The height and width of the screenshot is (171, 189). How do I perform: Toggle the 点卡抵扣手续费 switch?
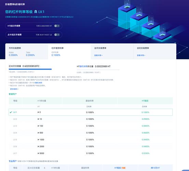click(x=57, y=35)
